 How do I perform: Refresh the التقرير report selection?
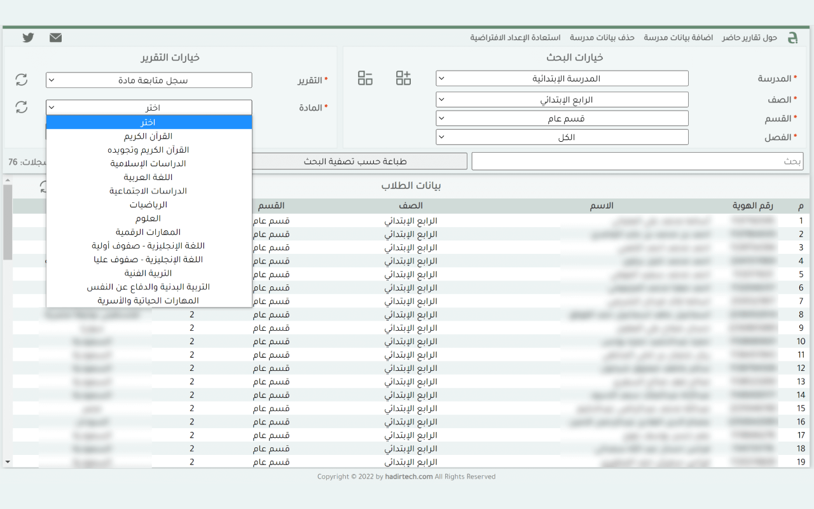point(22,80)
